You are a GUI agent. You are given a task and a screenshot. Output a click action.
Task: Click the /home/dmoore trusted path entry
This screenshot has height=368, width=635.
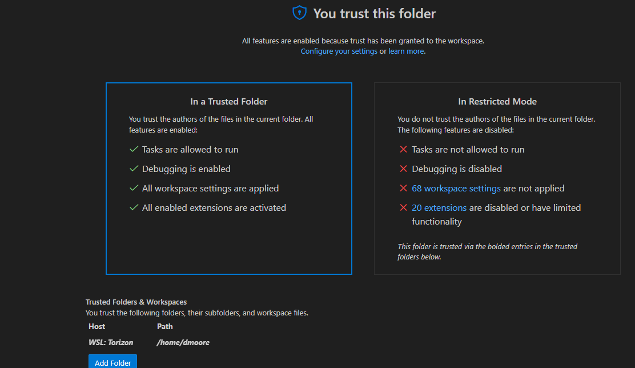183,343
